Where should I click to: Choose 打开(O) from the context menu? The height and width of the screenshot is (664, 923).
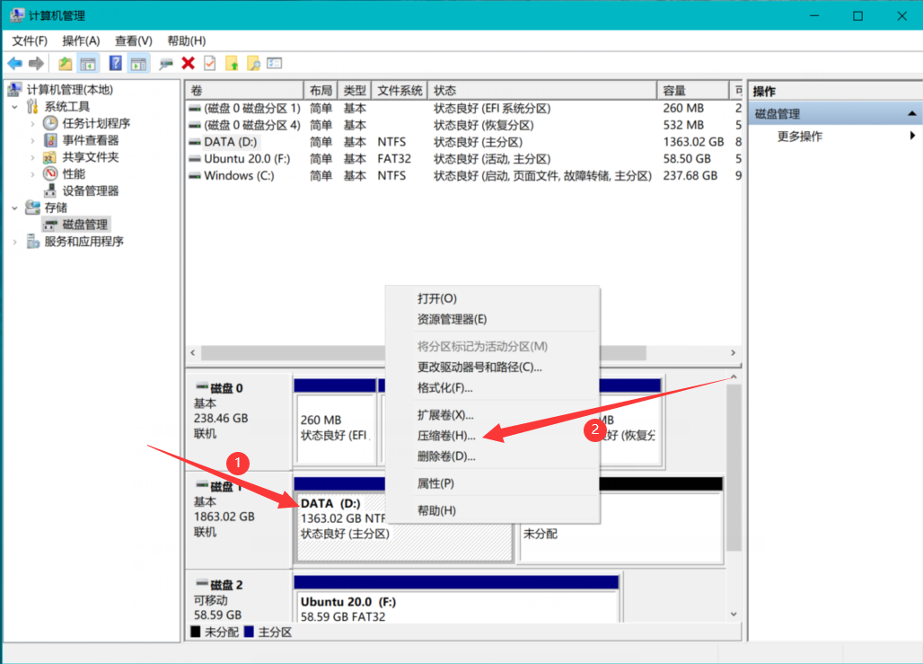click(493, 298)
